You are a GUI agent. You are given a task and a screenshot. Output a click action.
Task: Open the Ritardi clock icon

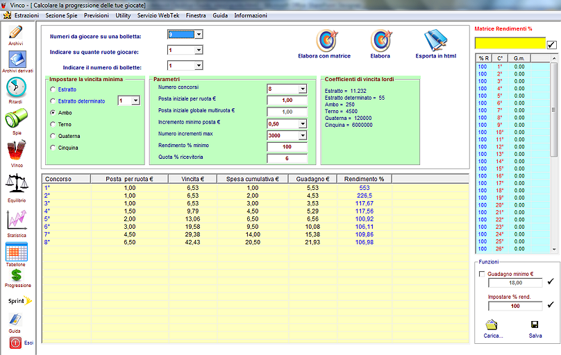pos(16,87)
